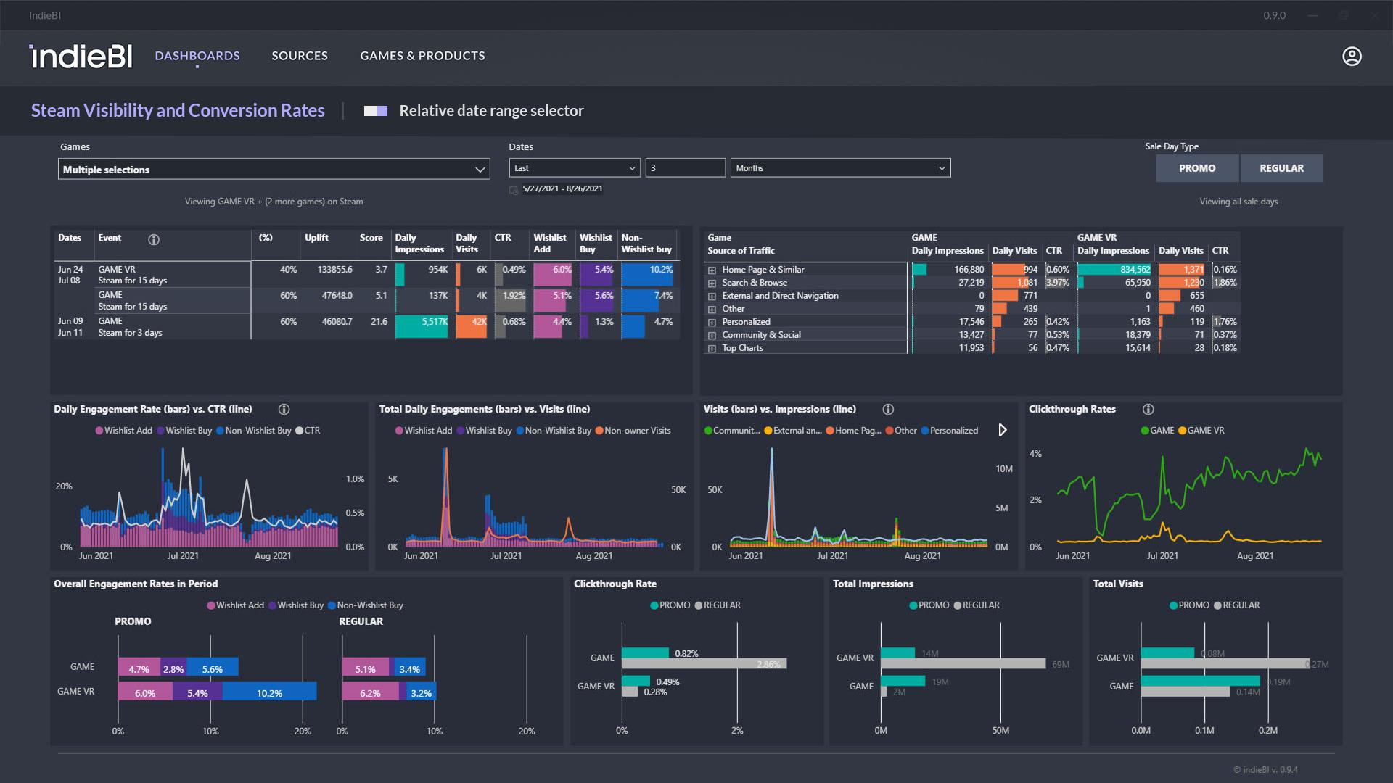This screenshot has width=1393, height=783.
Task: Sort by the Uplift column header
Action: 316,238
